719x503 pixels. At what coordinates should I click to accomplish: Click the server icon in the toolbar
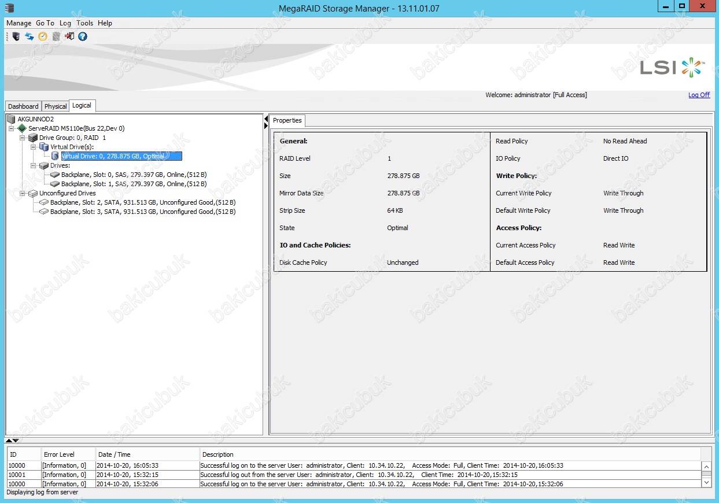click(16, 36)
